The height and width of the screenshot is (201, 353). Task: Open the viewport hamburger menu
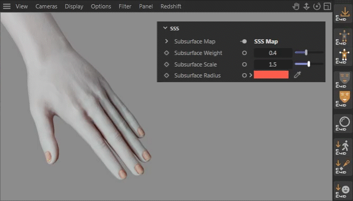pos(7,6)
